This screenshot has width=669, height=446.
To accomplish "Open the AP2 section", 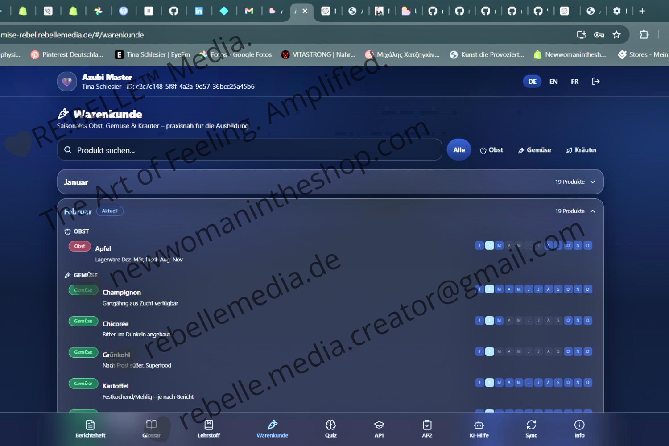I will pos(427,429).
